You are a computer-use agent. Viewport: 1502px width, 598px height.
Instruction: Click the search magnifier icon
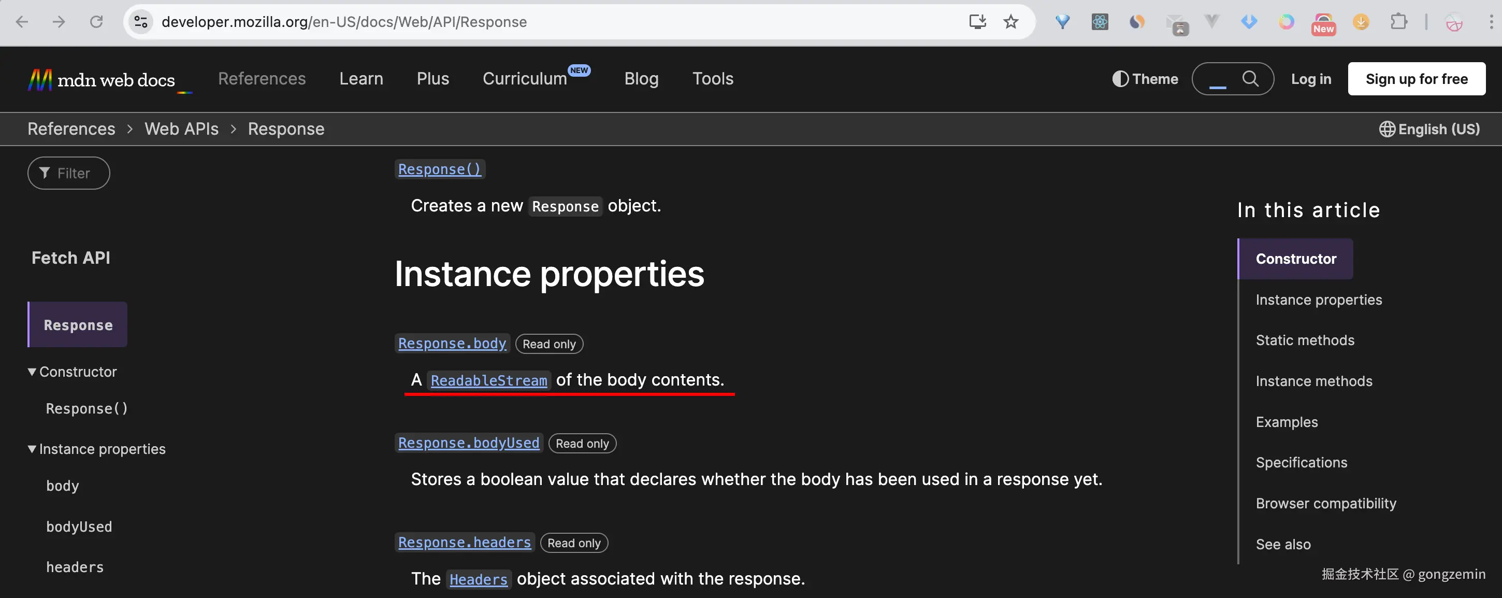click(x=1250, y=78)
